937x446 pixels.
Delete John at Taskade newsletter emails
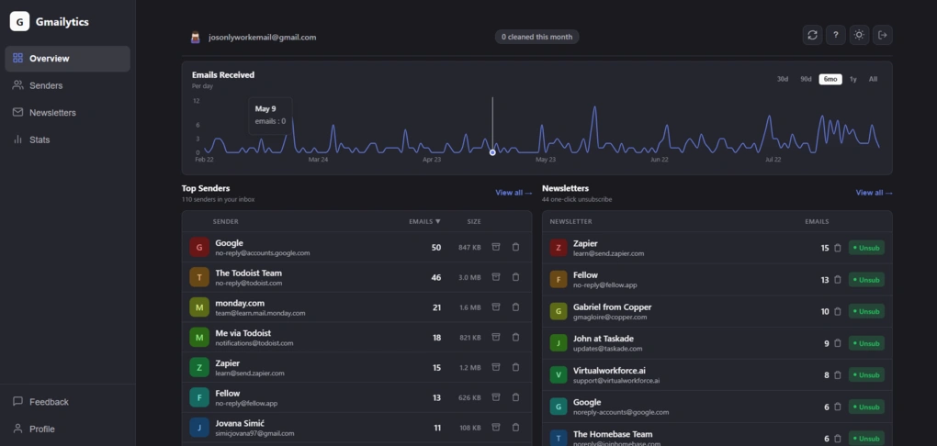click(x=838, y=343)
